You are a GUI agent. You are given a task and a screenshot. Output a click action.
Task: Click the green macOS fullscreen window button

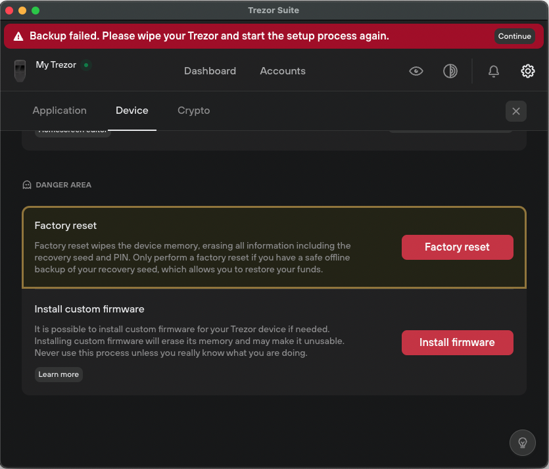click(x=36, y=11)
